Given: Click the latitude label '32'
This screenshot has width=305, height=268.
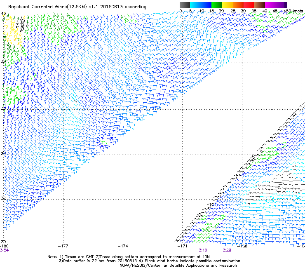Looking at the screenshot, I should click(x=3, y=198).
